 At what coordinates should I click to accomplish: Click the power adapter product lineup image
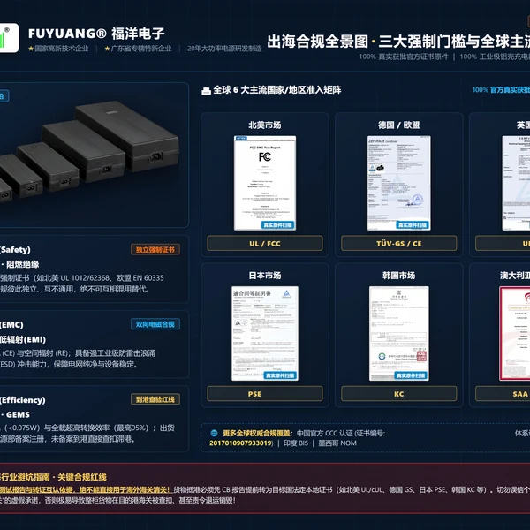coord(88,152)
